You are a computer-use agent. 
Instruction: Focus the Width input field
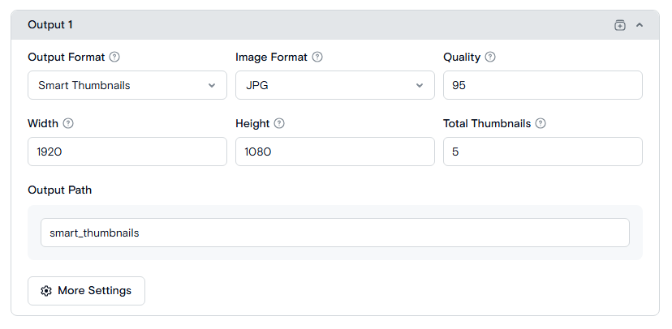click(x=127, y=152)
